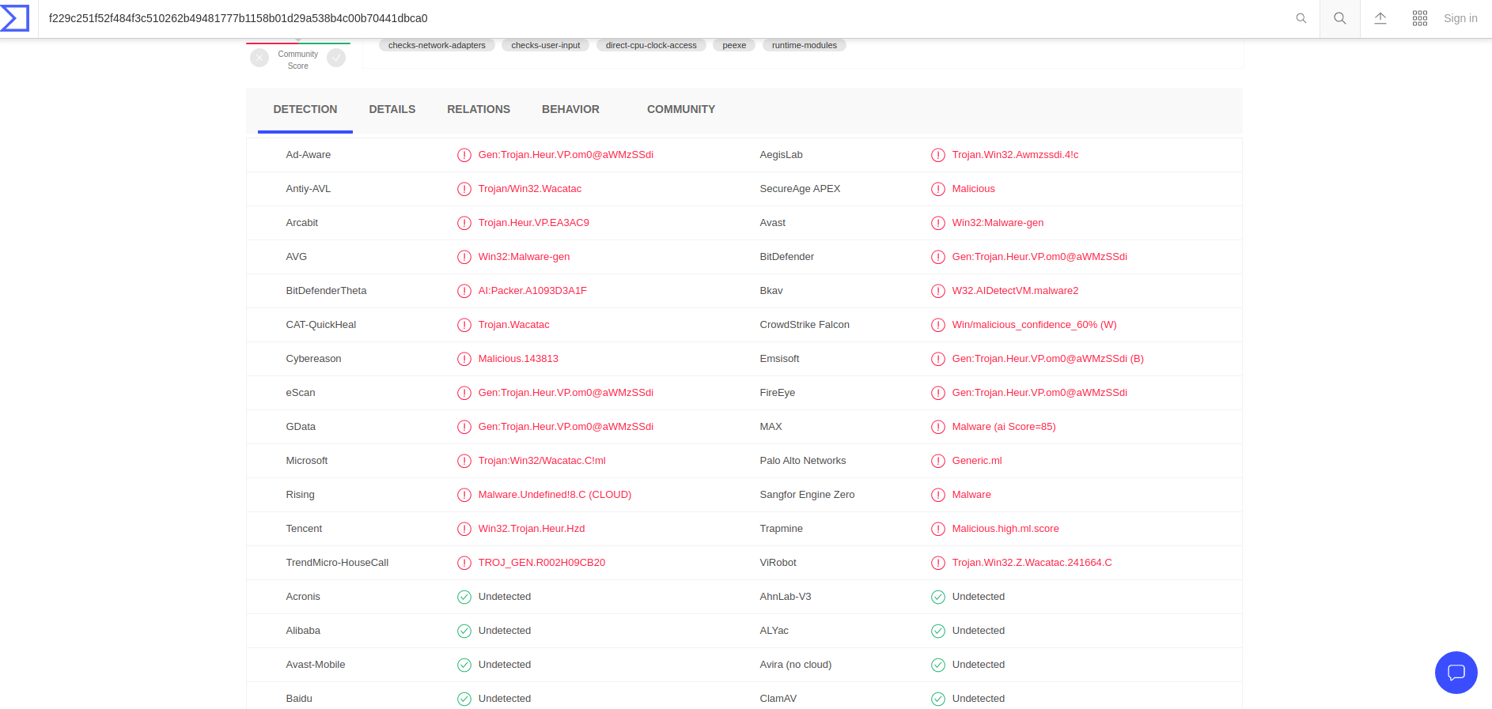Click the checks-user-input tag

(x=546, y=45)
